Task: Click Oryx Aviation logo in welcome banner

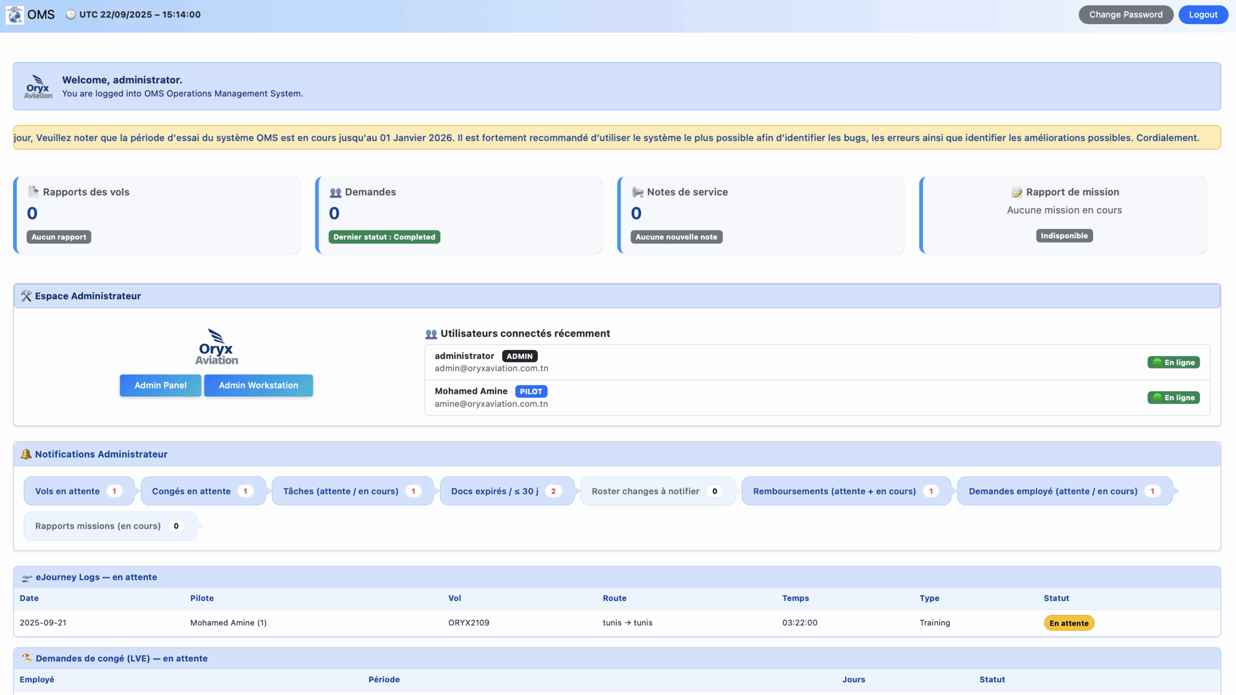Action: (x=38, y=87)
